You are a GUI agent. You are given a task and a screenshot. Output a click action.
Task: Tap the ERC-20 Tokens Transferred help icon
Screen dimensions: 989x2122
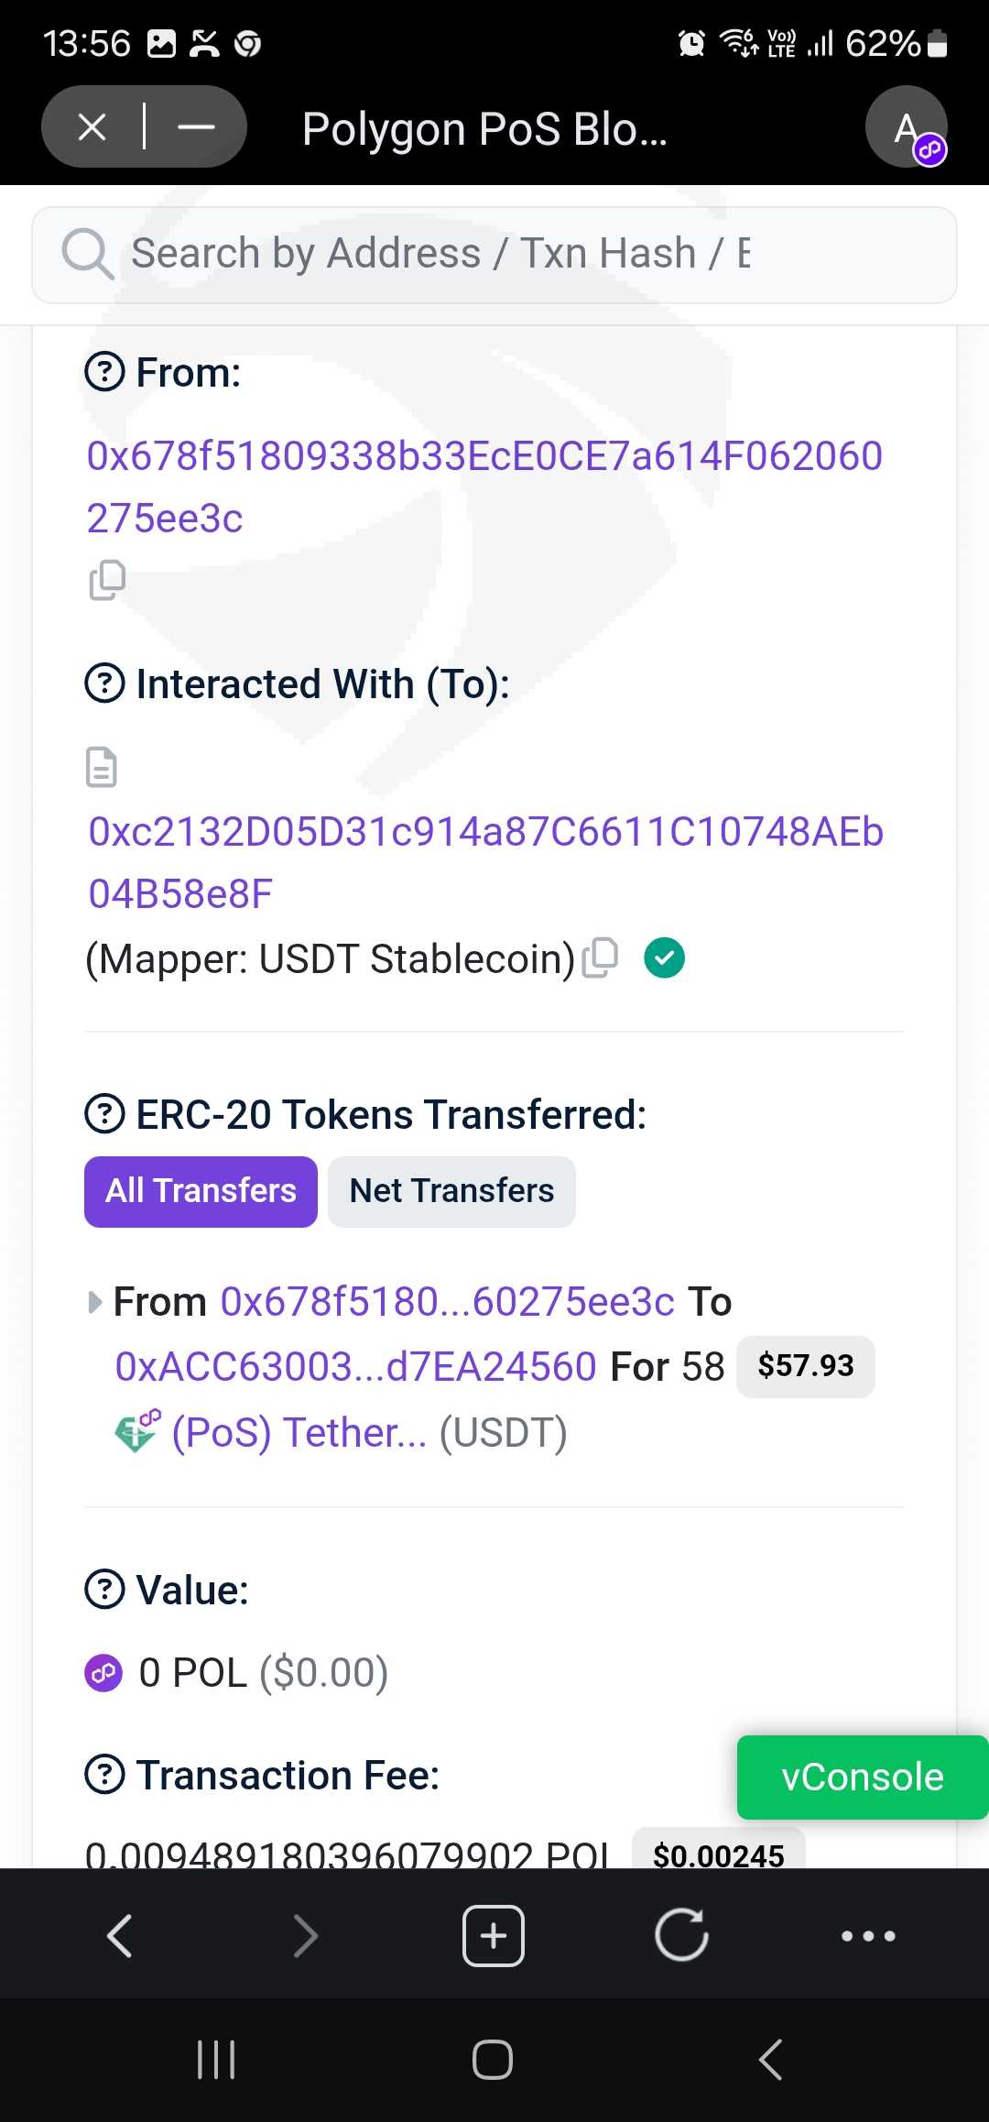(104, 1114)
